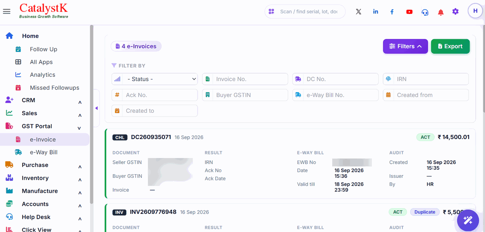485x232 pixels.
Task: Click the e-Way Bill No. filter field
Action: click(x=335, y=95)
